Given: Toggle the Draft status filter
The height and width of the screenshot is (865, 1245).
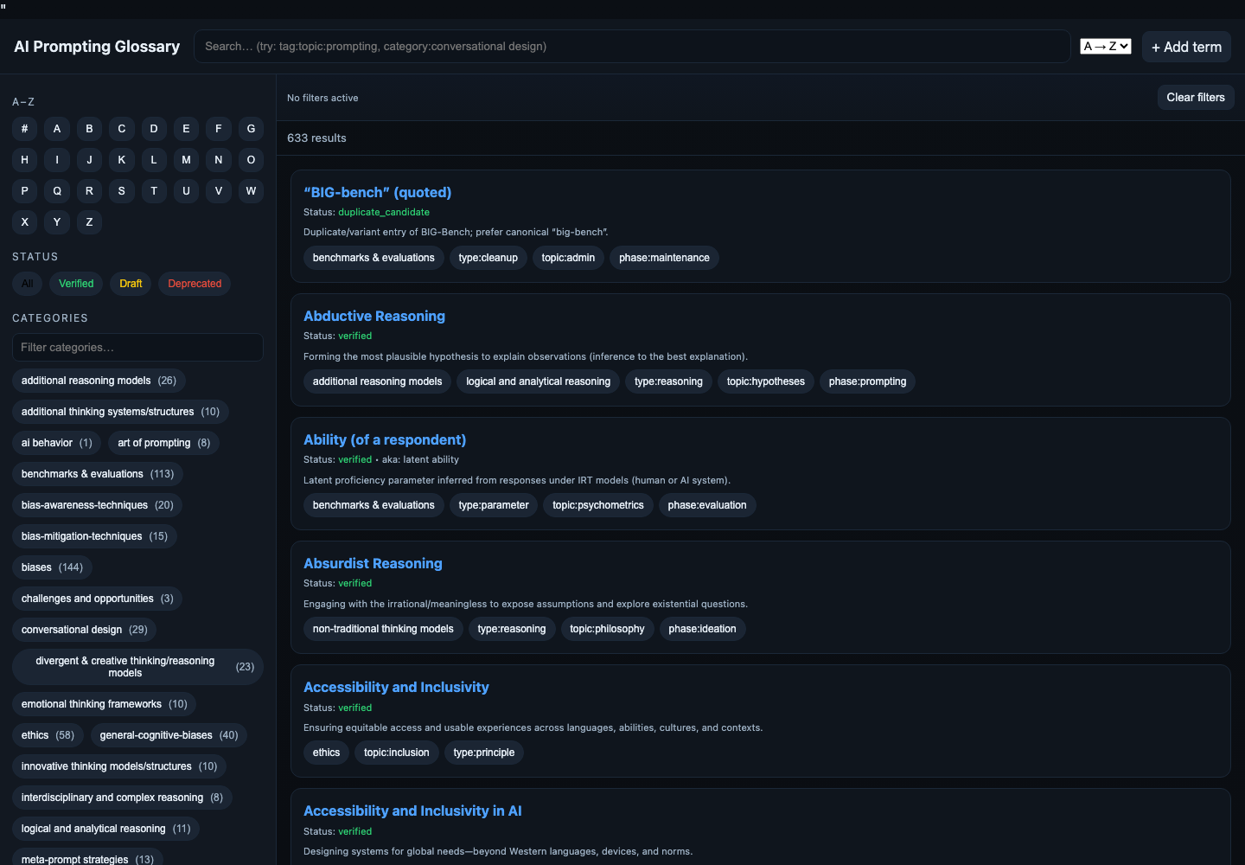Looking at the screenshot, I should [131, 284].
